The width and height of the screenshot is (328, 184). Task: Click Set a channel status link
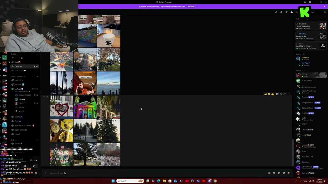[22, 91]
